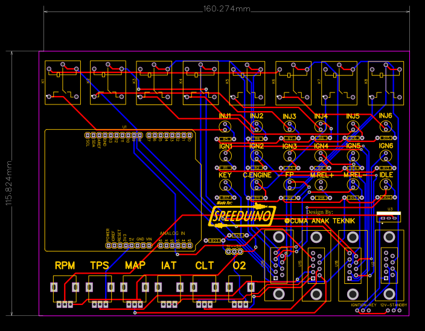This screenshot has width=425, height=331.
Task: Click the 12V-STANDBY label
Action: (394, 305)
